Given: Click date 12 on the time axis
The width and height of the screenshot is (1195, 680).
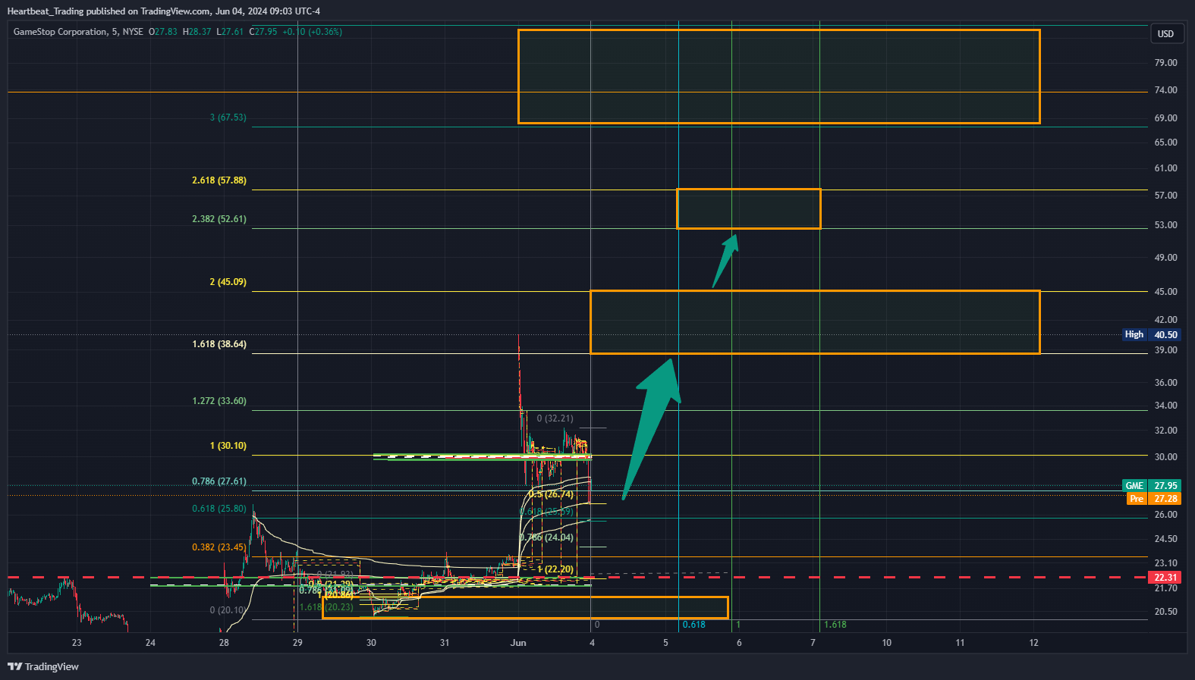Looking at the screenshot, I should pos(1033,643).
